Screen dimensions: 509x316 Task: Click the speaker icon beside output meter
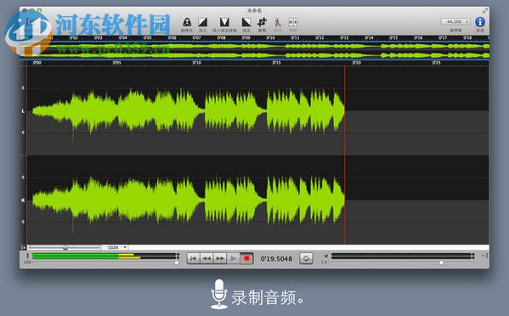pos(325,256)
